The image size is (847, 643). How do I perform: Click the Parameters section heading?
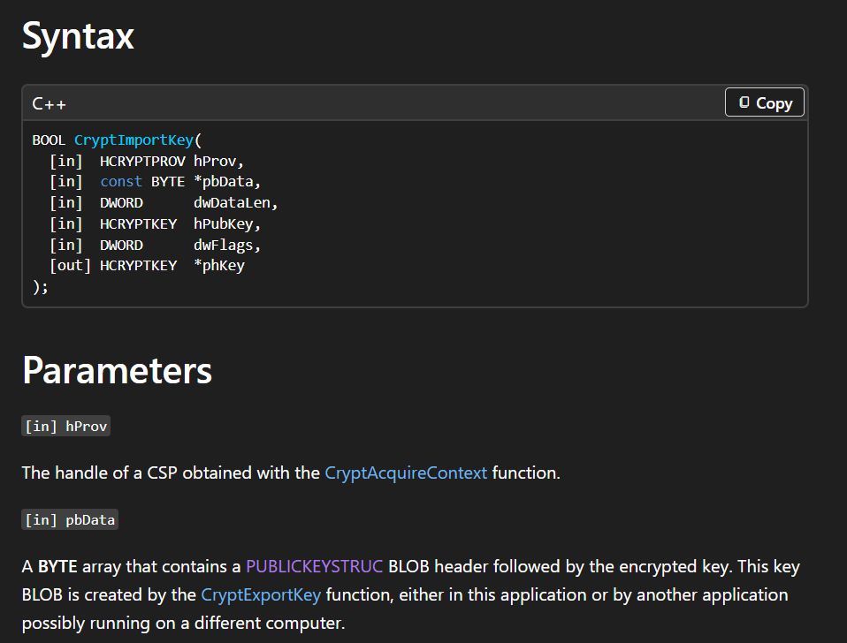[x=117, y=370]
